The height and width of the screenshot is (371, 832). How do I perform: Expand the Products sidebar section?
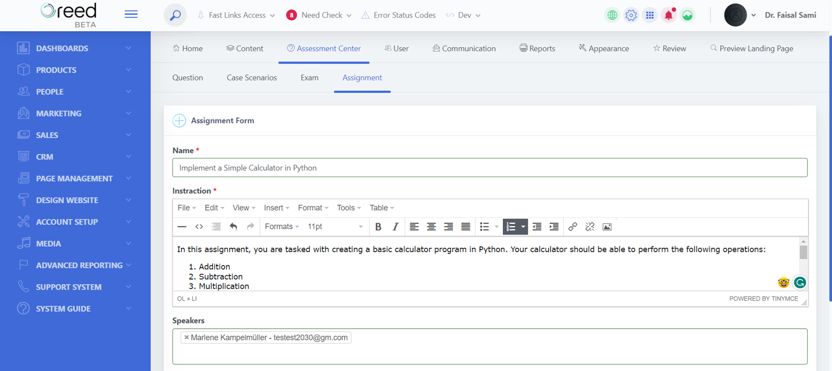point(75,70)
